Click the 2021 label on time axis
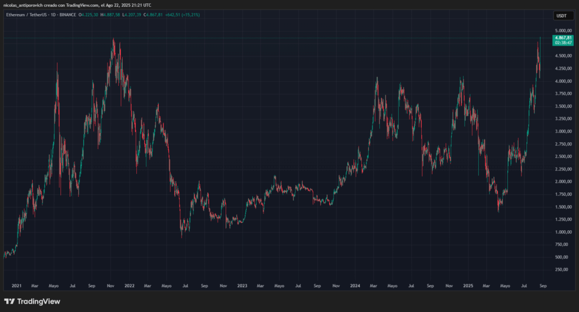 16,285
